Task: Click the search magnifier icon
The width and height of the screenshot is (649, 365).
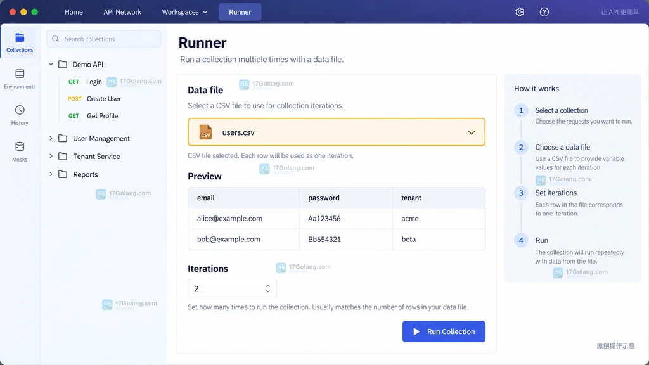Action: pos(56,39)
